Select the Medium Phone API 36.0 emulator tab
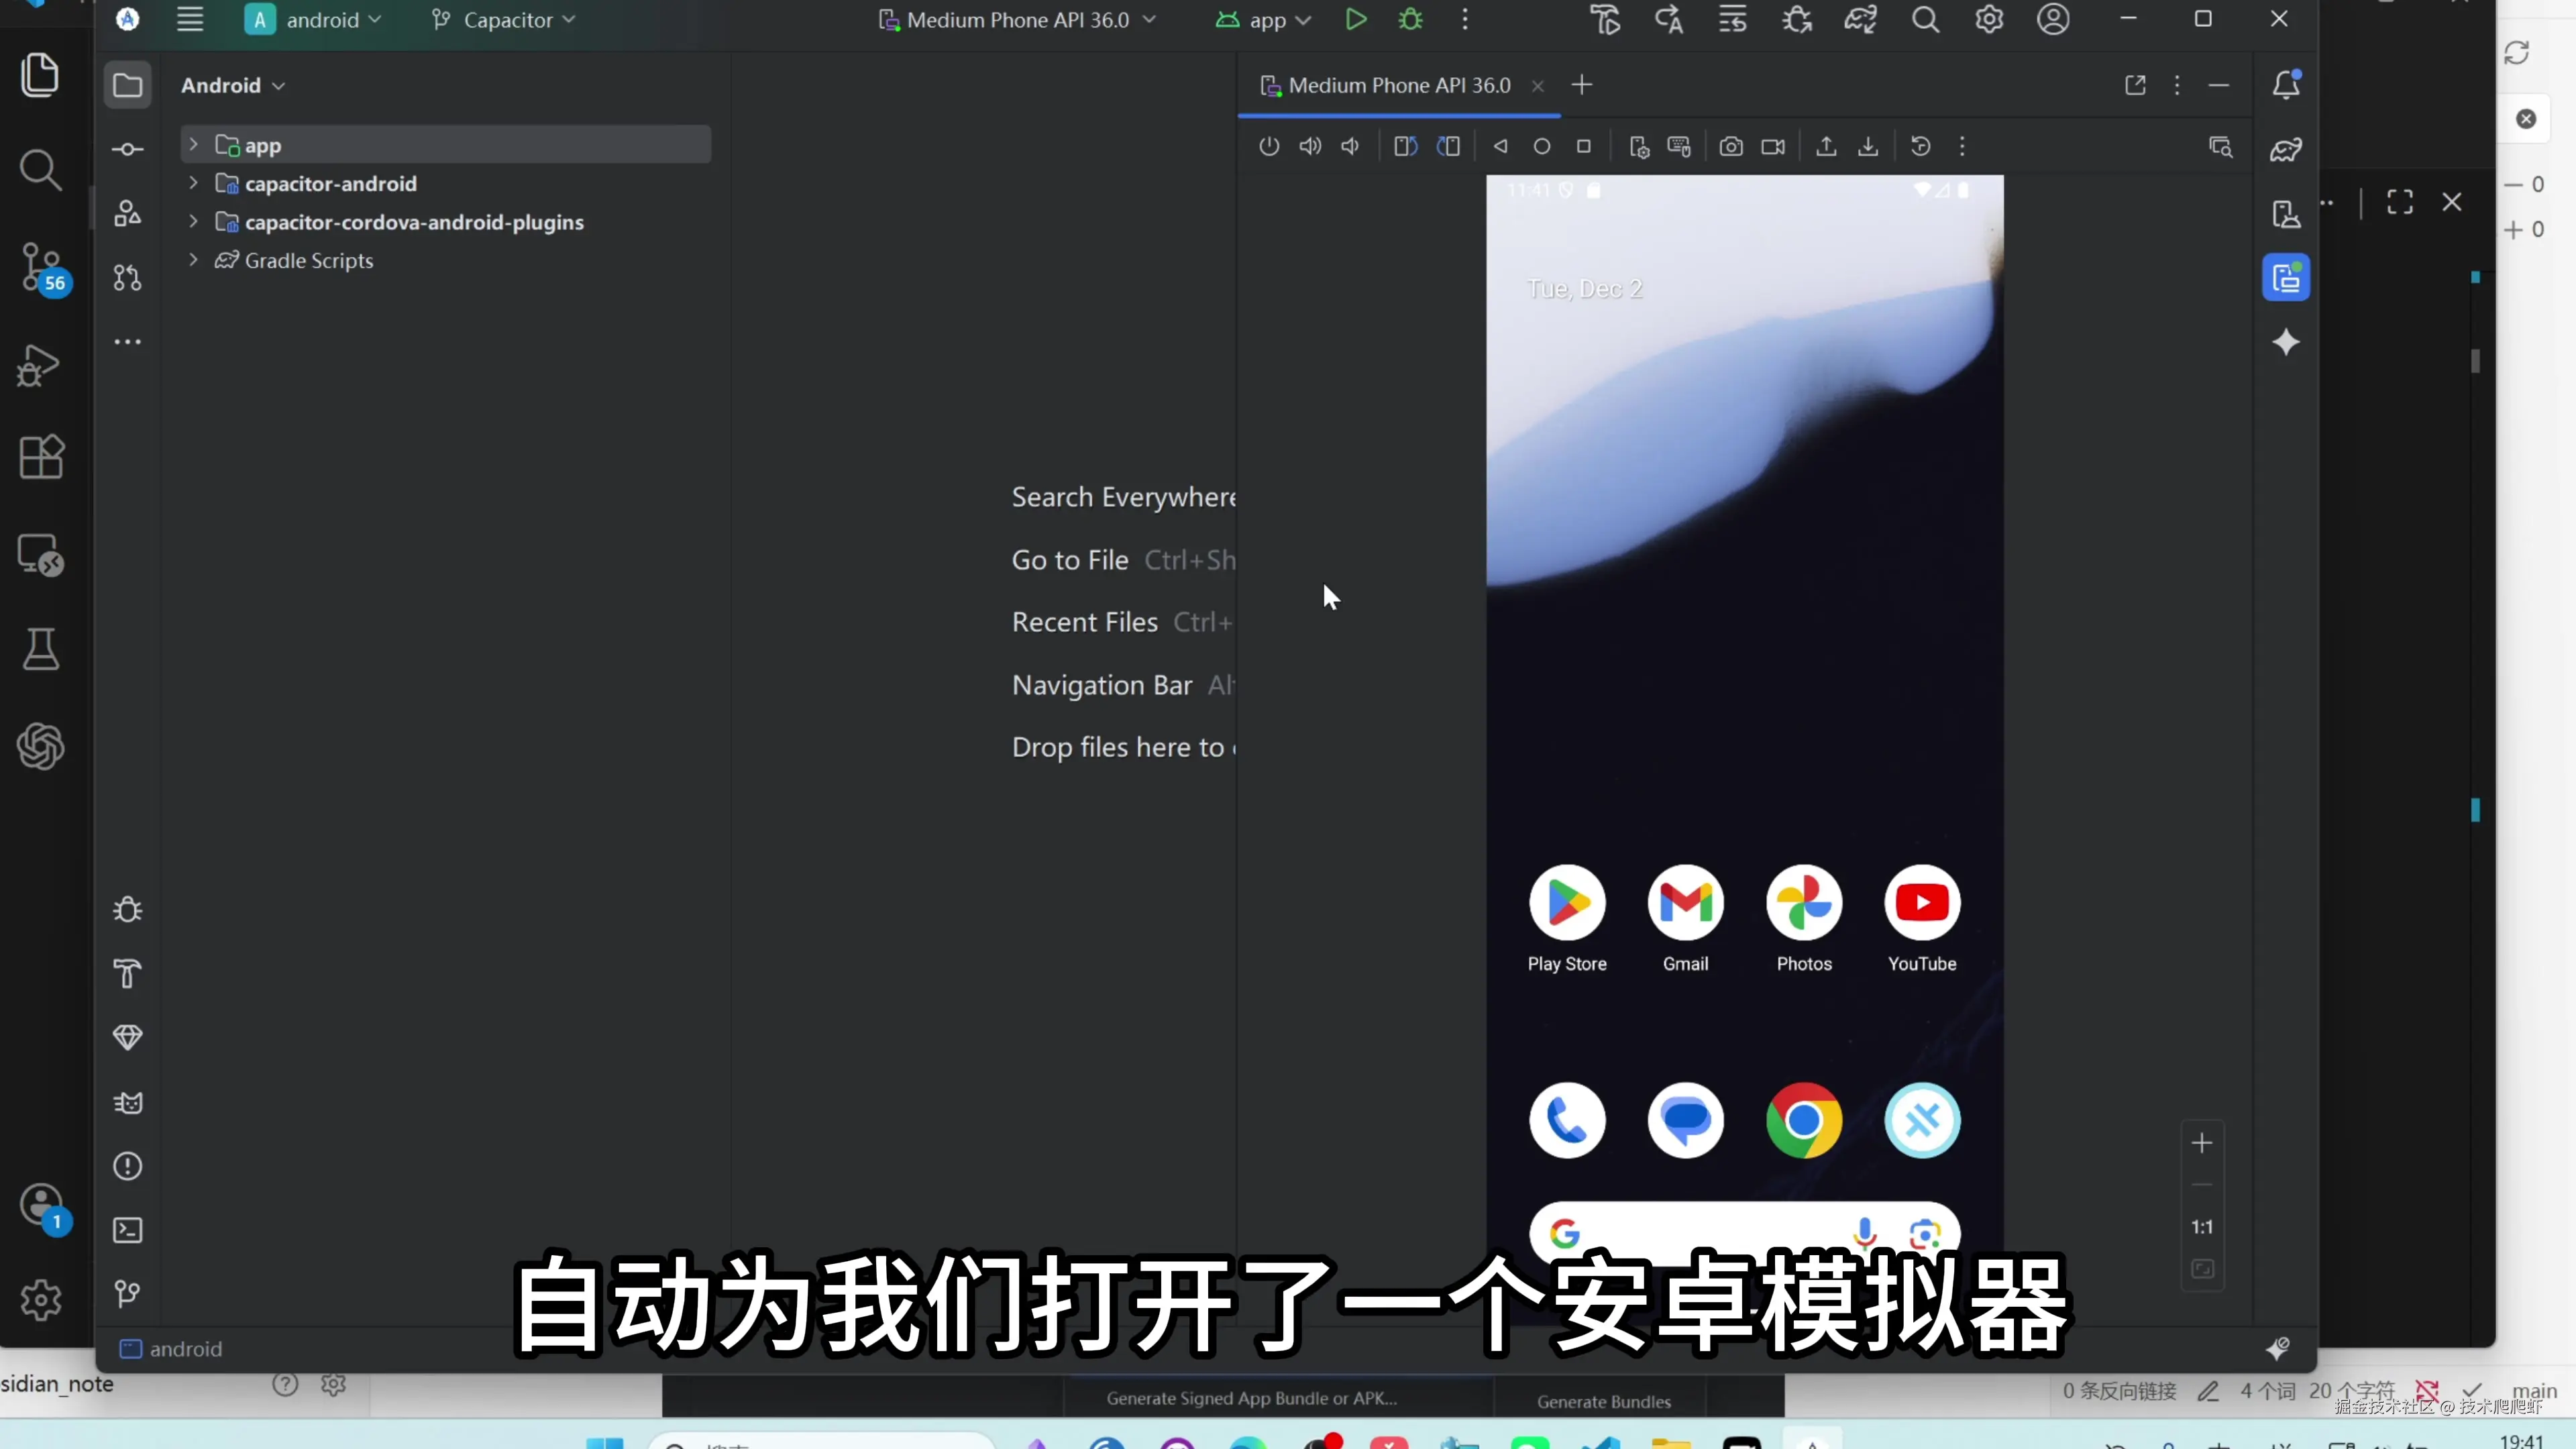The image size is (2576, 1449). [x=1398, y=85]
